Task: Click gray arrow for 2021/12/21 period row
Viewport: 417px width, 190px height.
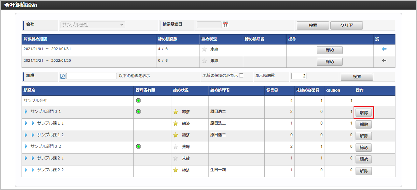Action: [x=384, y=61]
